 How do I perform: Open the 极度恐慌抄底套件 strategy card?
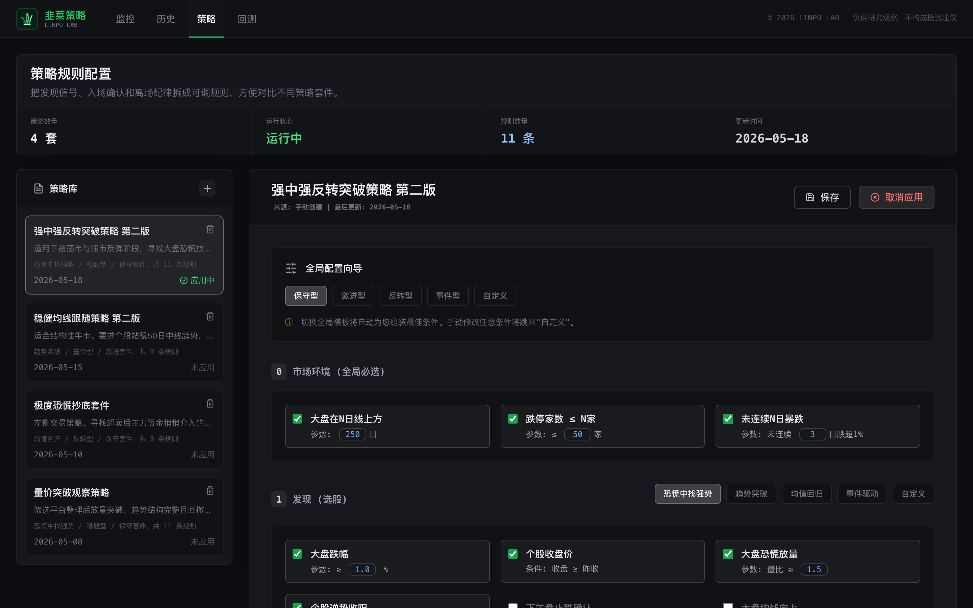124,429
